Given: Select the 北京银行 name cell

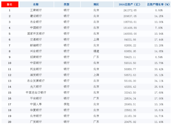Looking at the screenshot, I should pyautogui.click(x=36, y=116).
